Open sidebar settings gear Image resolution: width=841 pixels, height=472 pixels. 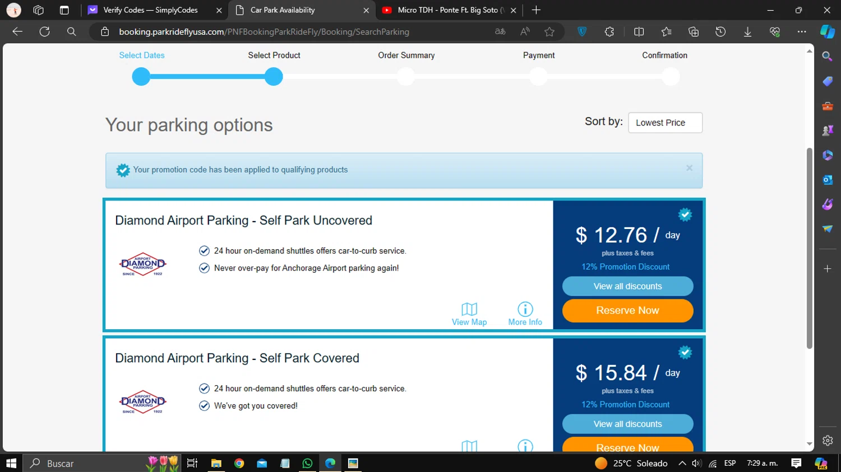tap(828, 441)
